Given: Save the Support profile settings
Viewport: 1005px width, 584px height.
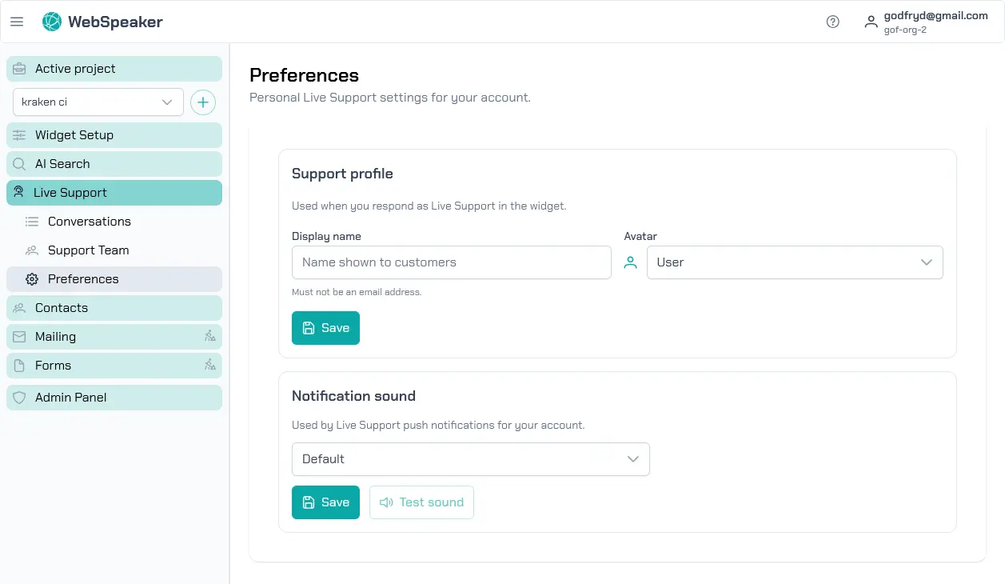Looking at the screenshot, I should (x=325, y=327).
